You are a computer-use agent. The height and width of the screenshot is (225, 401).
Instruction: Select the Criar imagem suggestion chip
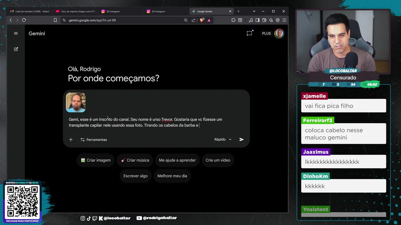pyautogui.click(x=96, y=160)
